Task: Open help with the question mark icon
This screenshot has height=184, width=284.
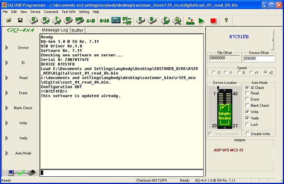Action: 226,20
